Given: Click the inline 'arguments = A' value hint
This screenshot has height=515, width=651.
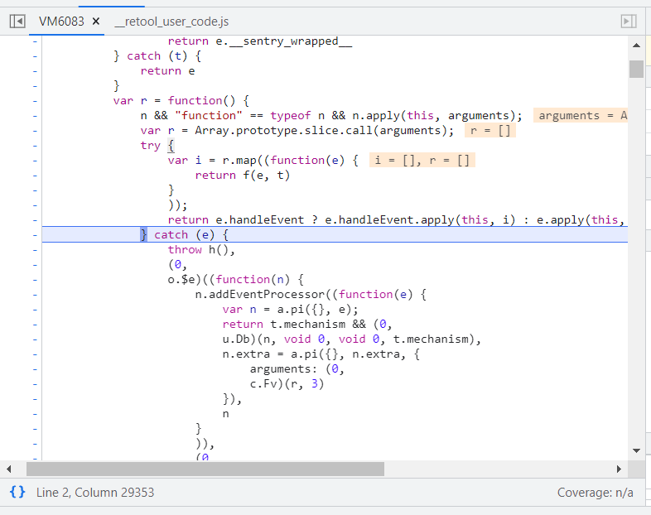Looking at the screenshot, I should coord(581,116).
